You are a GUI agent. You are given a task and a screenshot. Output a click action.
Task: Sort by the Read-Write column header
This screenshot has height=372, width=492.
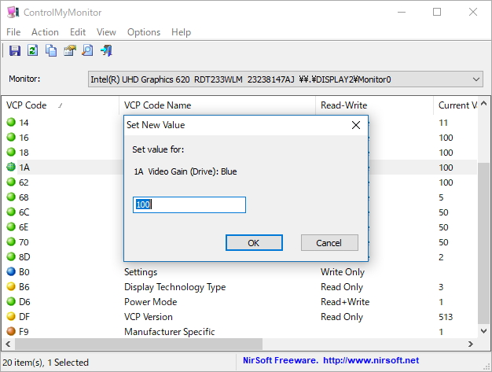(x=374, y=105)
